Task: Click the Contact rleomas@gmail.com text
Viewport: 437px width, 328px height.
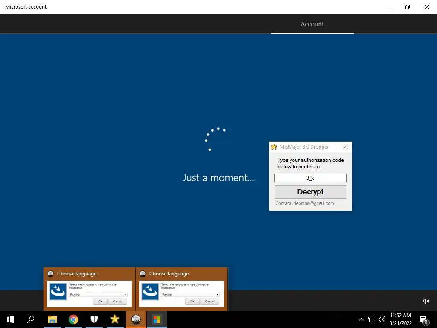Action: (305, 203)
